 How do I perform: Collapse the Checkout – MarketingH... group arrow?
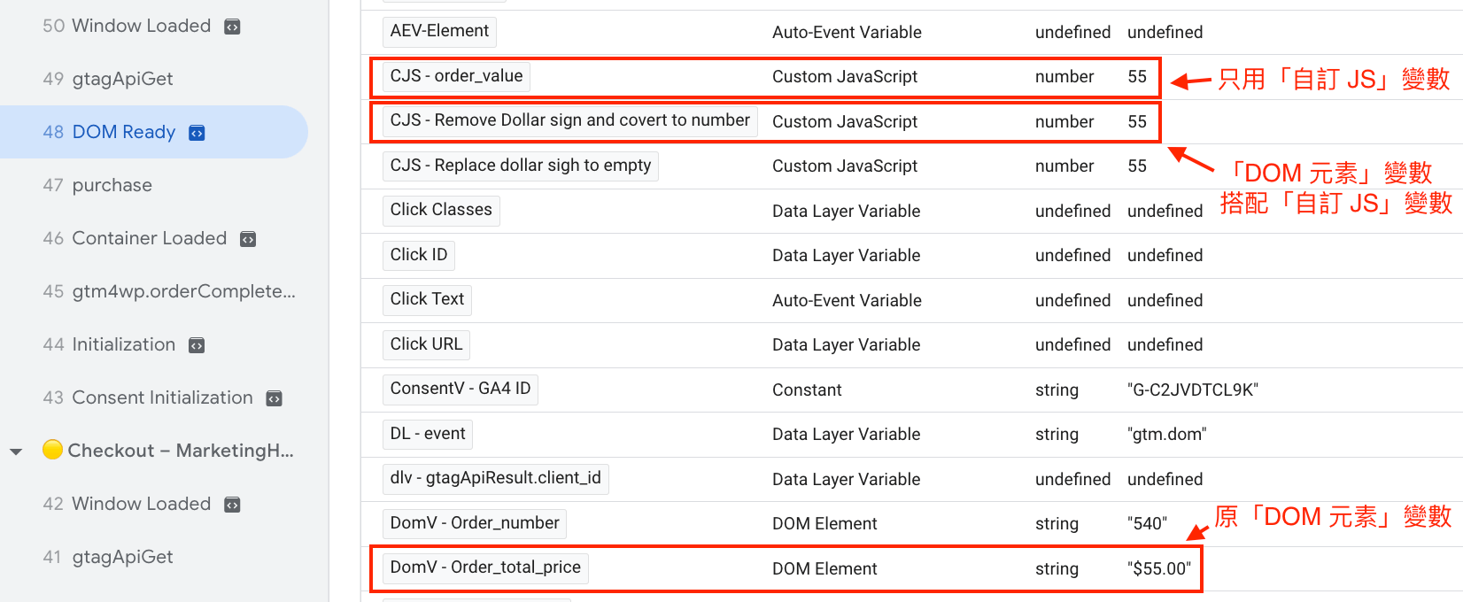coord(16,451)
